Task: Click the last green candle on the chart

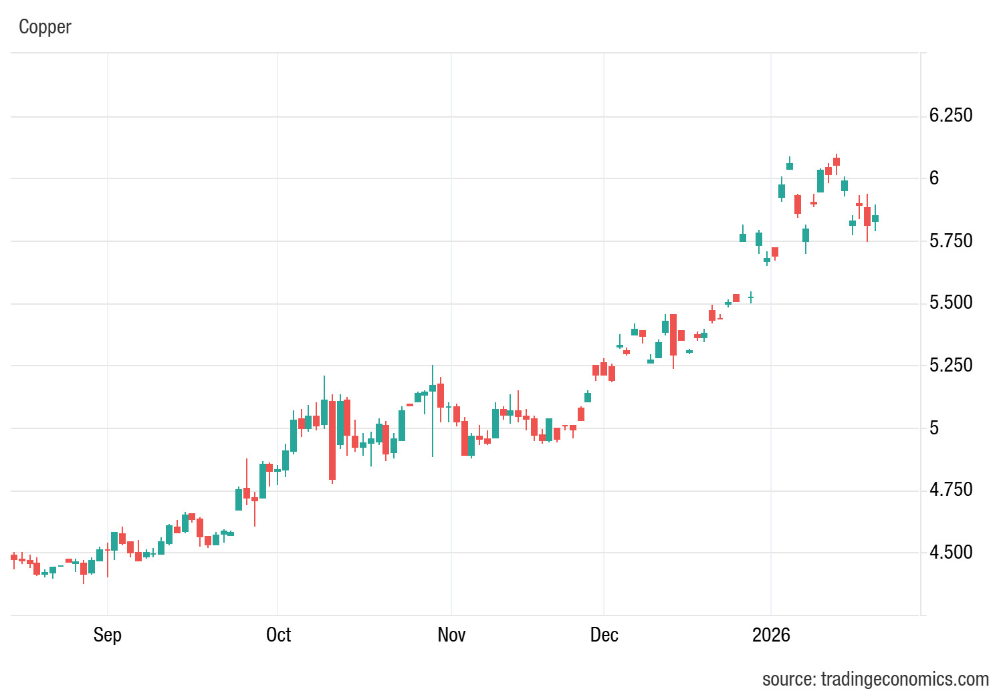Action: (875, 219)
